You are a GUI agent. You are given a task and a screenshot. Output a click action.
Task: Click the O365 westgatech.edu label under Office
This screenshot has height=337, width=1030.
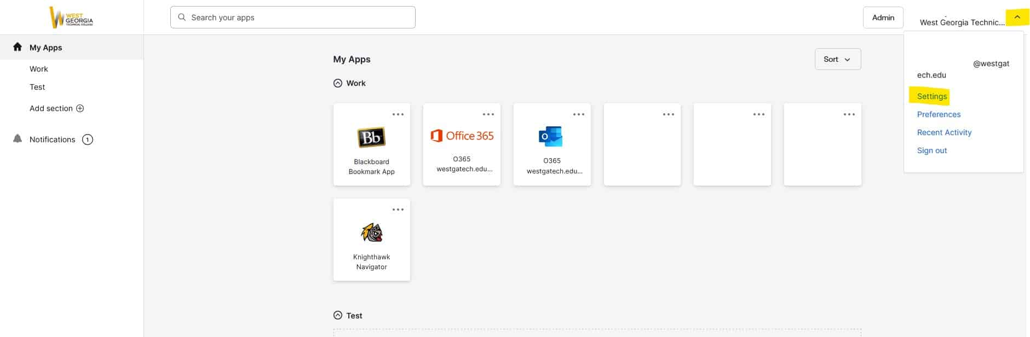pyautogui.click(x=464, y=164)
